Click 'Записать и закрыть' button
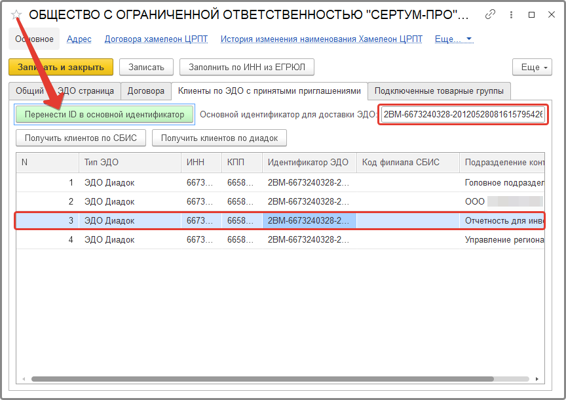 (61, 67)
